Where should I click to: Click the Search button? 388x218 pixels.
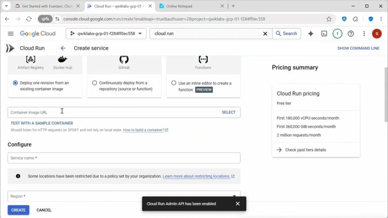[286, 34]
